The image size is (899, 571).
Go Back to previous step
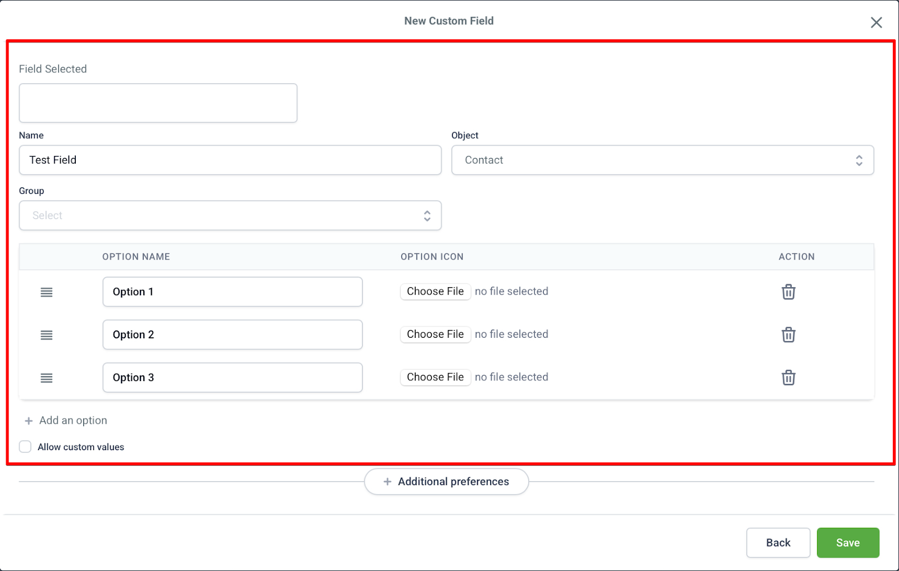pos(778,542)
